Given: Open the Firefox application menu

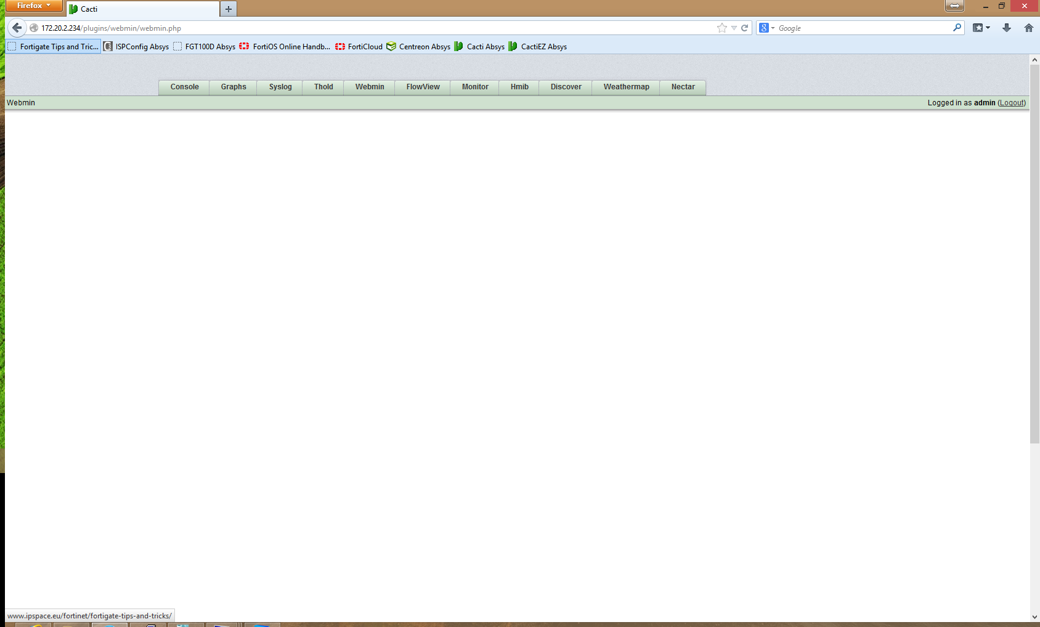Looking at the screenshot, I should coord(34,6).
